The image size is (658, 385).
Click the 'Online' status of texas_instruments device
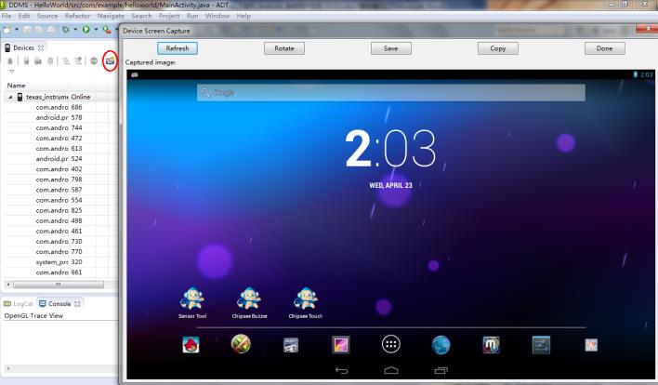click(x=81, y=97)
